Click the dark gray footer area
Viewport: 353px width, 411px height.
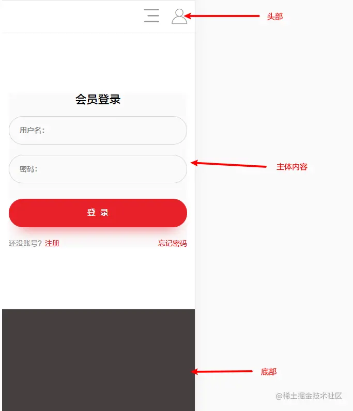[98, 360]
